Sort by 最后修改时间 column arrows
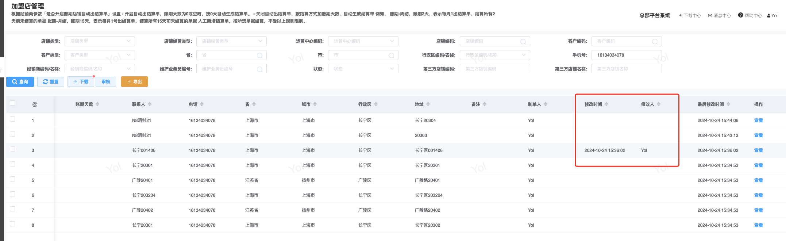 728,104
